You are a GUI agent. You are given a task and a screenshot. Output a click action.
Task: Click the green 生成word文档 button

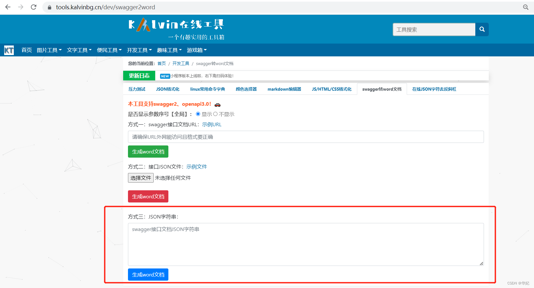[148, 152]
